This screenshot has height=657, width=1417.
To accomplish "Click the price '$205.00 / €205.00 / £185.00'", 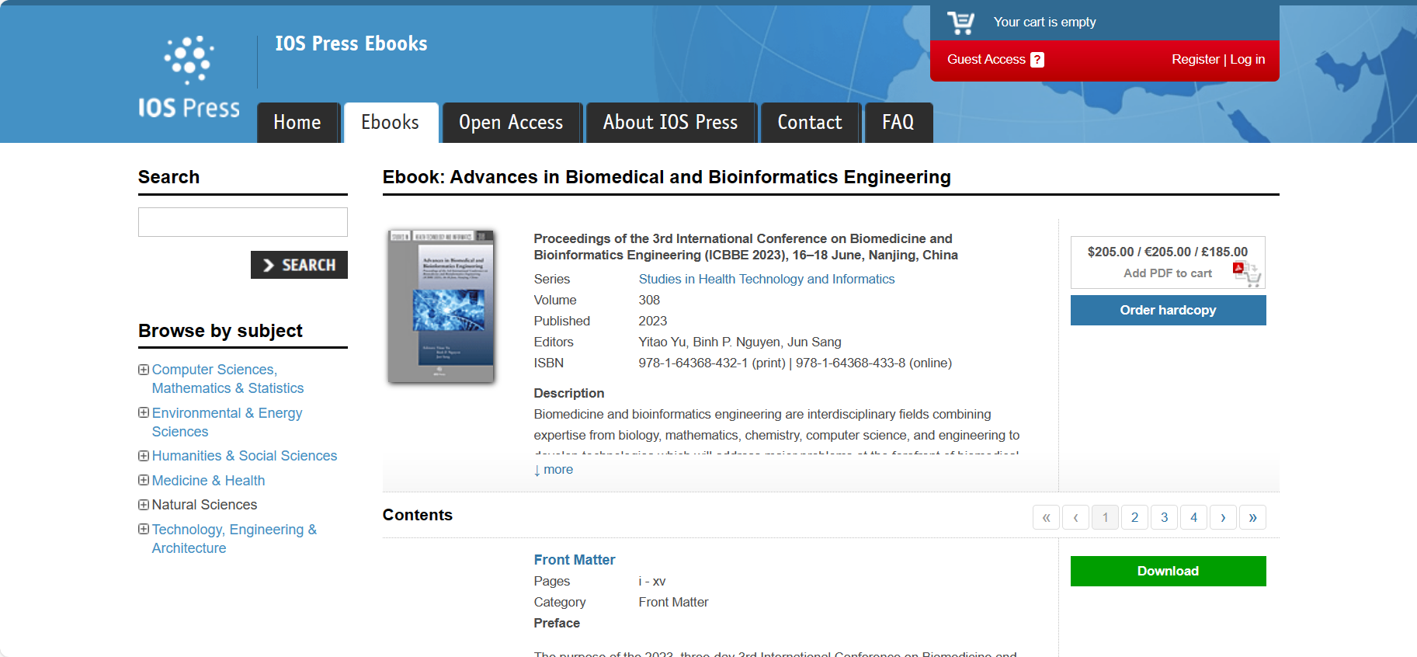I will [1168, 252].
